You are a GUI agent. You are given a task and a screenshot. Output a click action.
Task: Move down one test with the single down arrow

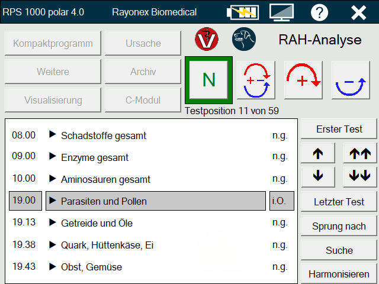coord(318,176)
